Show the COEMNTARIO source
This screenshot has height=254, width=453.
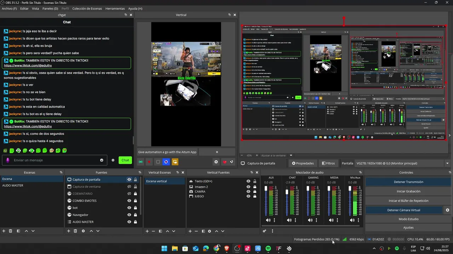(x=129, y=194)
